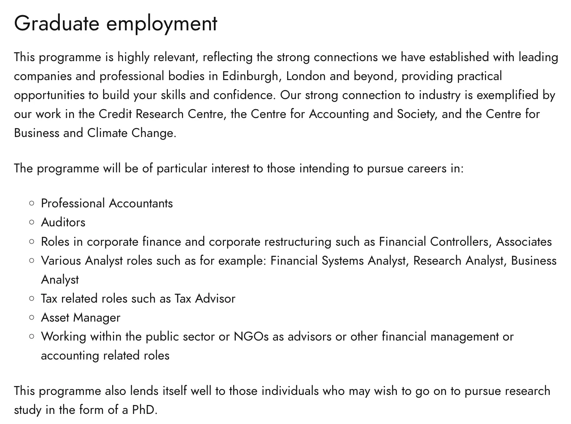Click the bullet marker beside "Asset Manager"
The image size is (571, 424).
pyautogui.click(x=32, y=317)
